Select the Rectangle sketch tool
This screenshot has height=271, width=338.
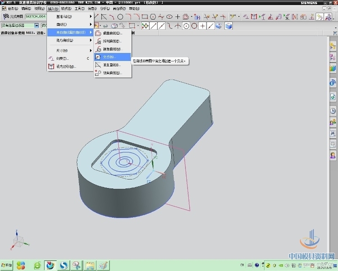tap(145, 17)
